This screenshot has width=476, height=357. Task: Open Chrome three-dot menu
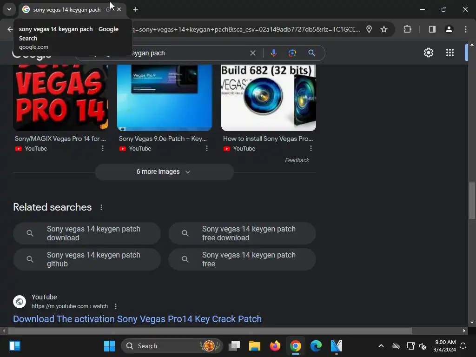point(466,29)
